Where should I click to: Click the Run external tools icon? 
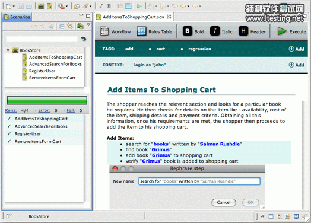[x=61, y=6]
